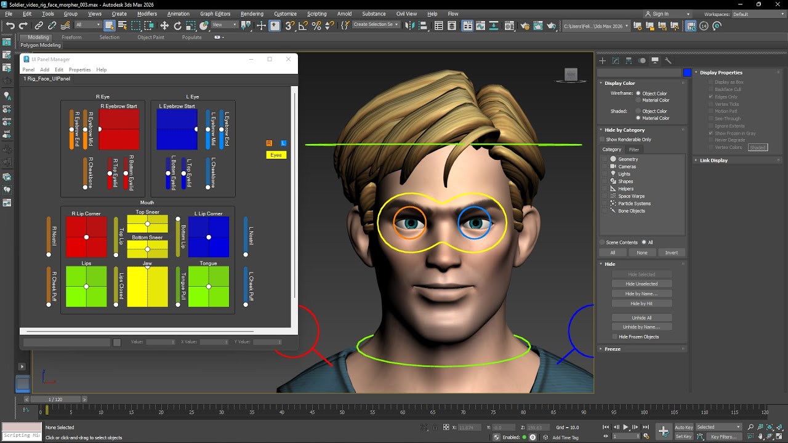
Task: Open the Curve Editor icon
Action: [x=481, y=26]
